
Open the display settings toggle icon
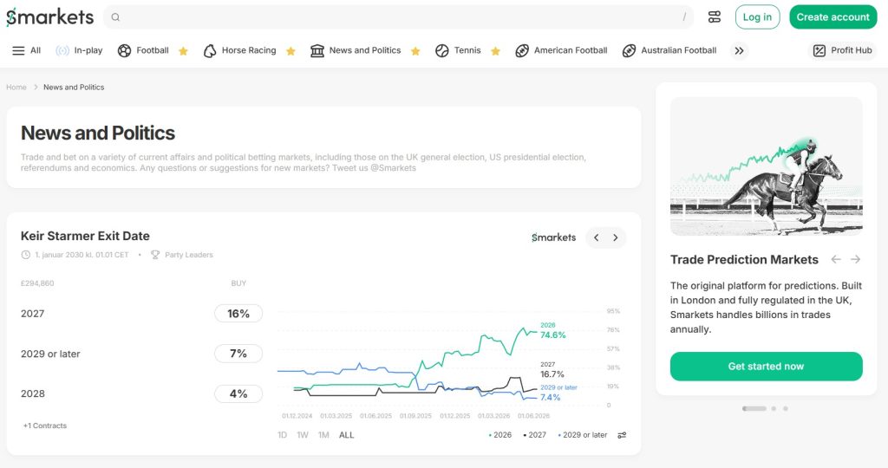[x=715, y=17]
